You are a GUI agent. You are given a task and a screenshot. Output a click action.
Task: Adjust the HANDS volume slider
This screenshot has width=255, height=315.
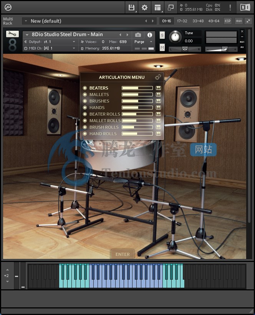click(x=137, y=108)
